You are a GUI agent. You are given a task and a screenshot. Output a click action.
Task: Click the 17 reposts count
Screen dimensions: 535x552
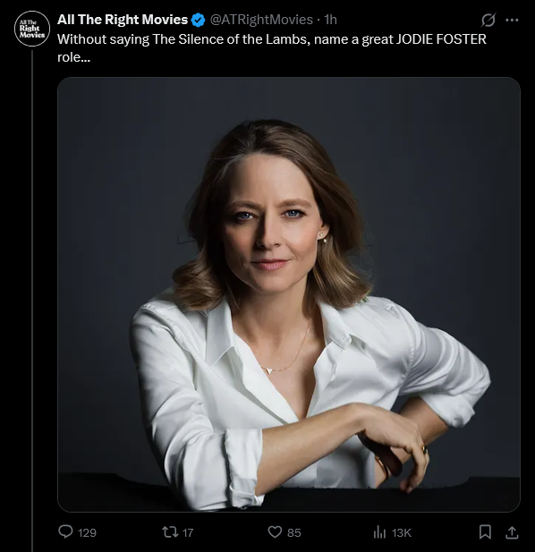click(188, 532)
